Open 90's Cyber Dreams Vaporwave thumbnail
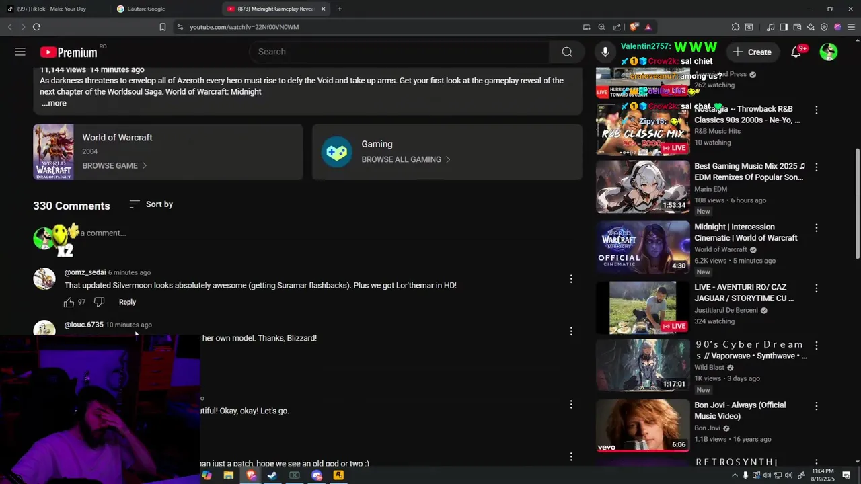This screenshot has height=484, width=861. pyautogui.click(x=643, y=365)
